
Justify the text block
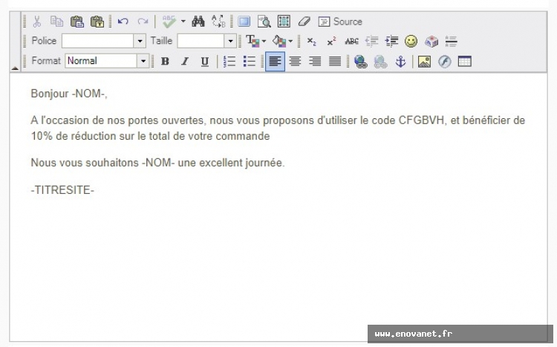point(335,62)
